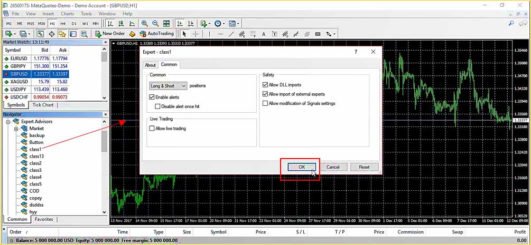Click the New Order button
Image resolution: width=531 pixels, height=245 pixels.
pos(110,34)
